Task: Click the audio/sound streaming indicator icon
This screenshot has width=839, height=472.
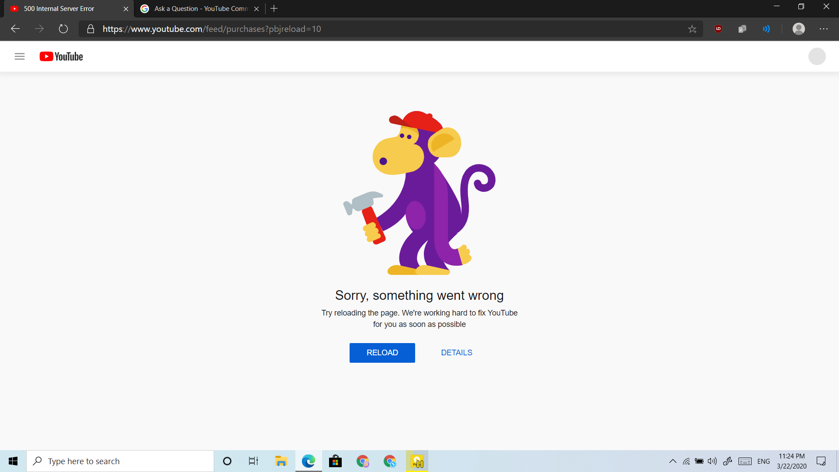Action: tap(766, 29)
